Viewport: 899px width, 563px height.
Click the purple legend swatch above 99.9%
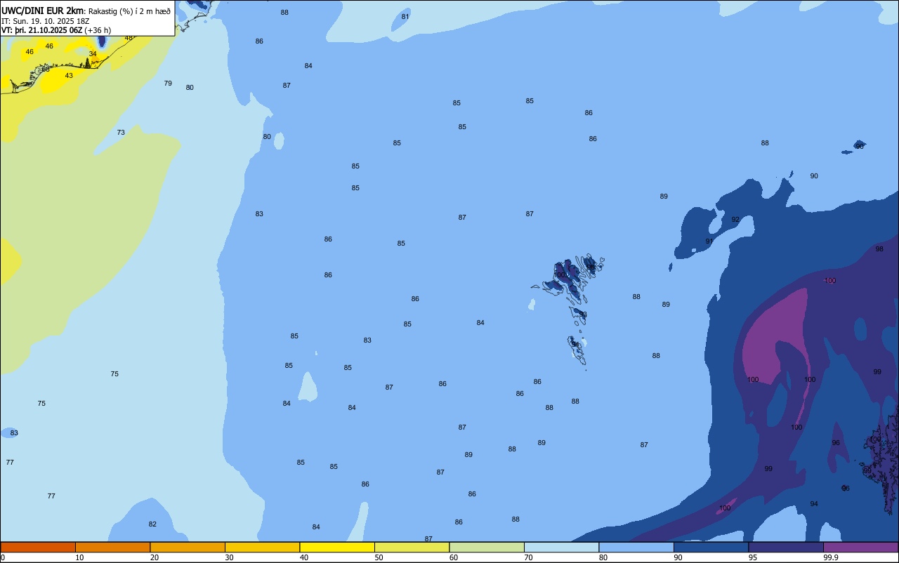[x=860, y=547]
